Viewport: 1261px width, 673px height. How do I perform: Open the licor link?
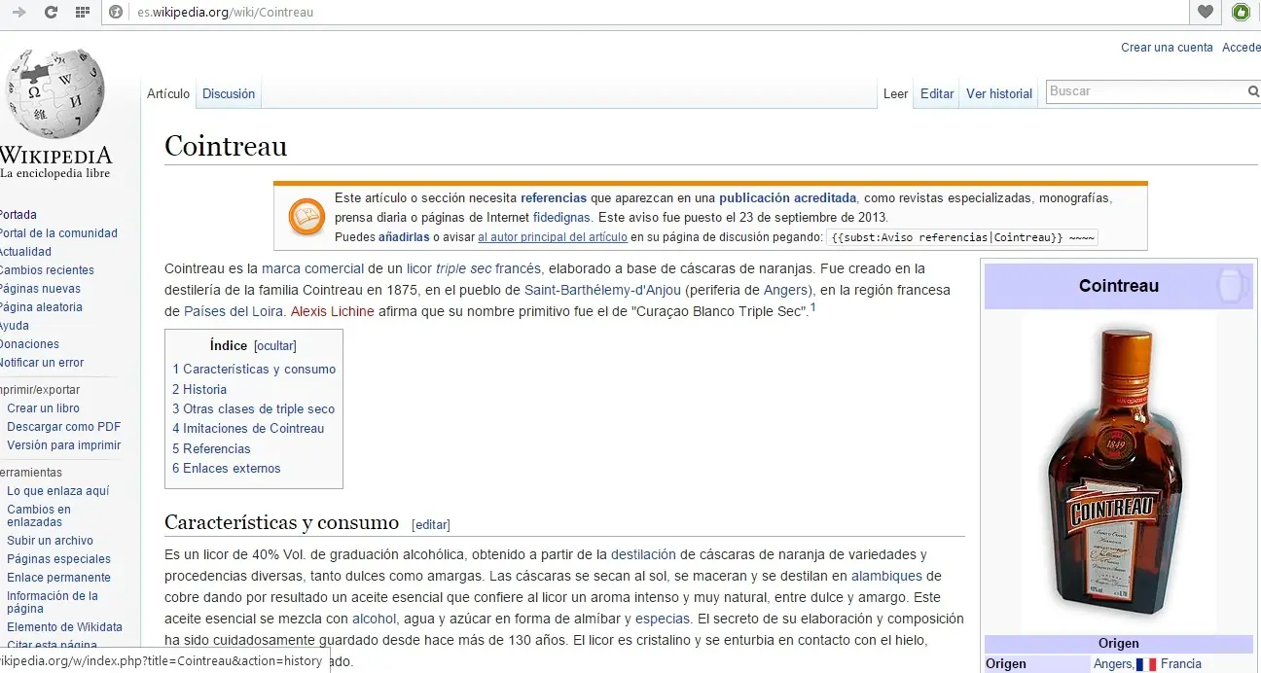pyautogui.click(x=419, y=268)
